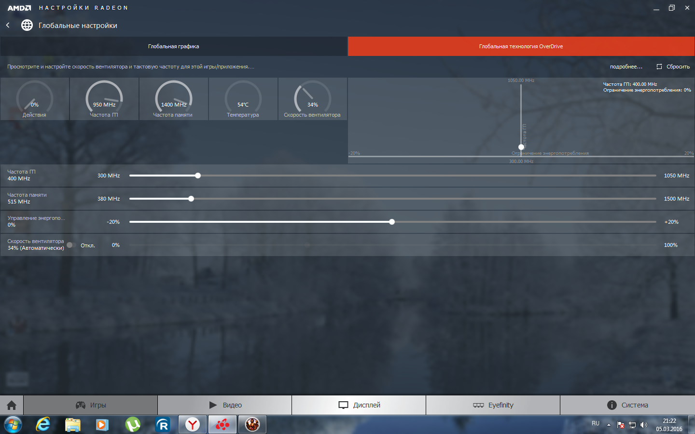Select the Частота памяти 1400 MHz gauge

tap(174, 99)
